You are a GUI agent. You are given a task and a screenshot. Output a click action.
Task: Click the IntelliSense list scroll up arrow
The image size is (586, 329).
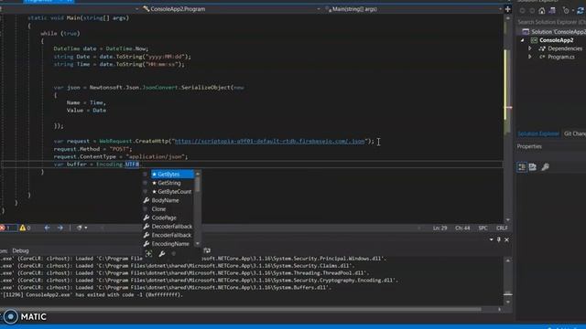point(198,174)
